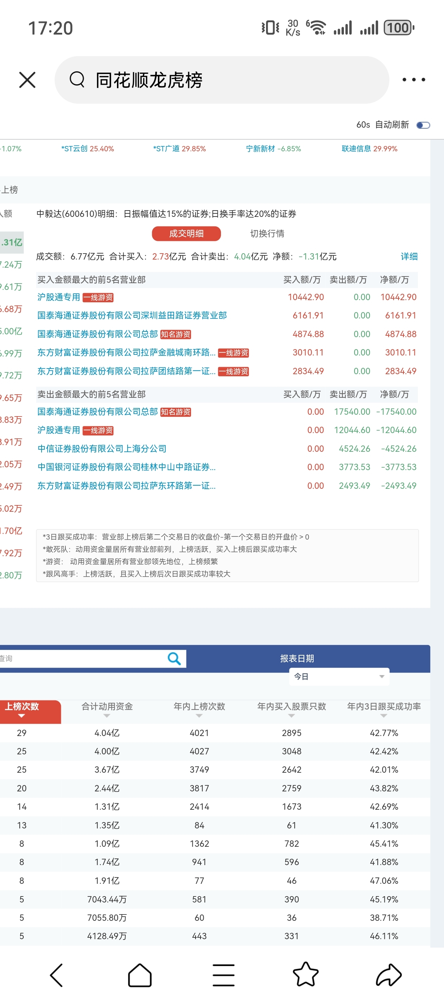Open 国泰海通证券总部 in buy list
The height and width of the screenshot is (1003, 444).
(x=98, y=334)
